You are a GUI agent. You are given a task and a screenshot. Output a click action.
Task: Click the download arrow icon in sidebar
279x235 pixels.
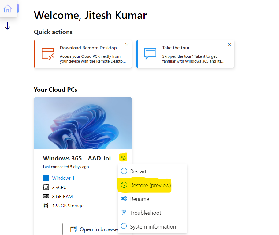[7, 27]
